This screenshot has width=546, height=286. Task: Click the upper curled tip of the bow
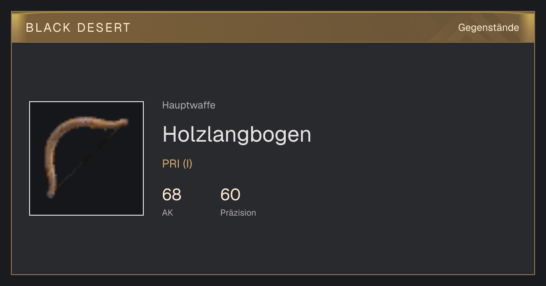tap(123, 122)
